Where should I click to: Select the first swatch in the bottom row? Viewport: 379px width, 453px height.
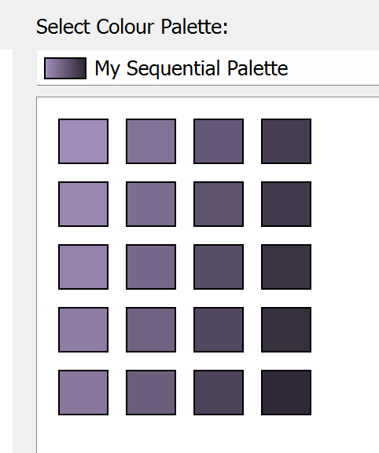pos(83,393)
